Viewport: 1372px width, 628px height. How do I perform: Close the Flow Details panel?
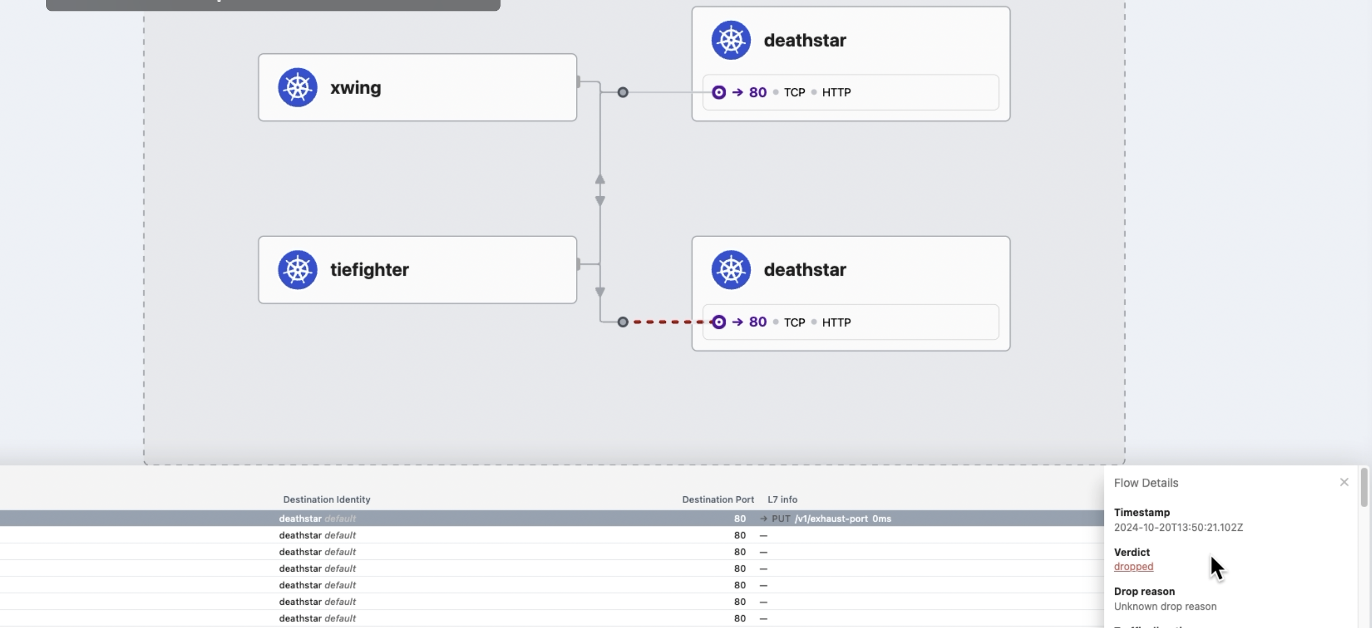pyautogui.click(x=1344, y=482)
